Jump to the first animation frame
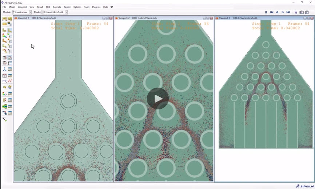Screen dimensions: 315x189 click(x=271, y=12)
